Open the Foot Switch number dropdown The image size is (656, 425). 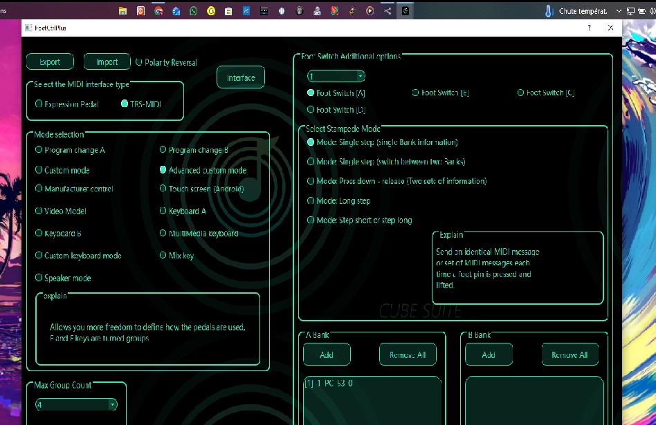336,76
